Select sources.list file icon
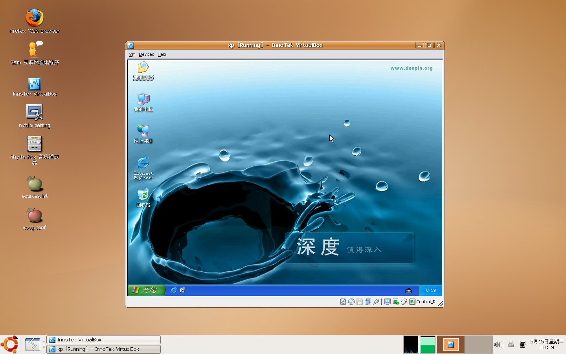566x354 pixels. tap(35, 187)
